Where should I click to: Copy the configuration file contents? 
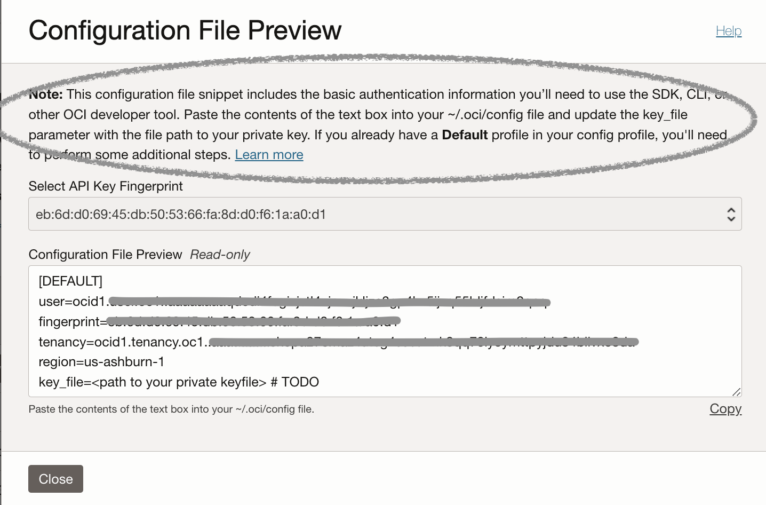725,408
